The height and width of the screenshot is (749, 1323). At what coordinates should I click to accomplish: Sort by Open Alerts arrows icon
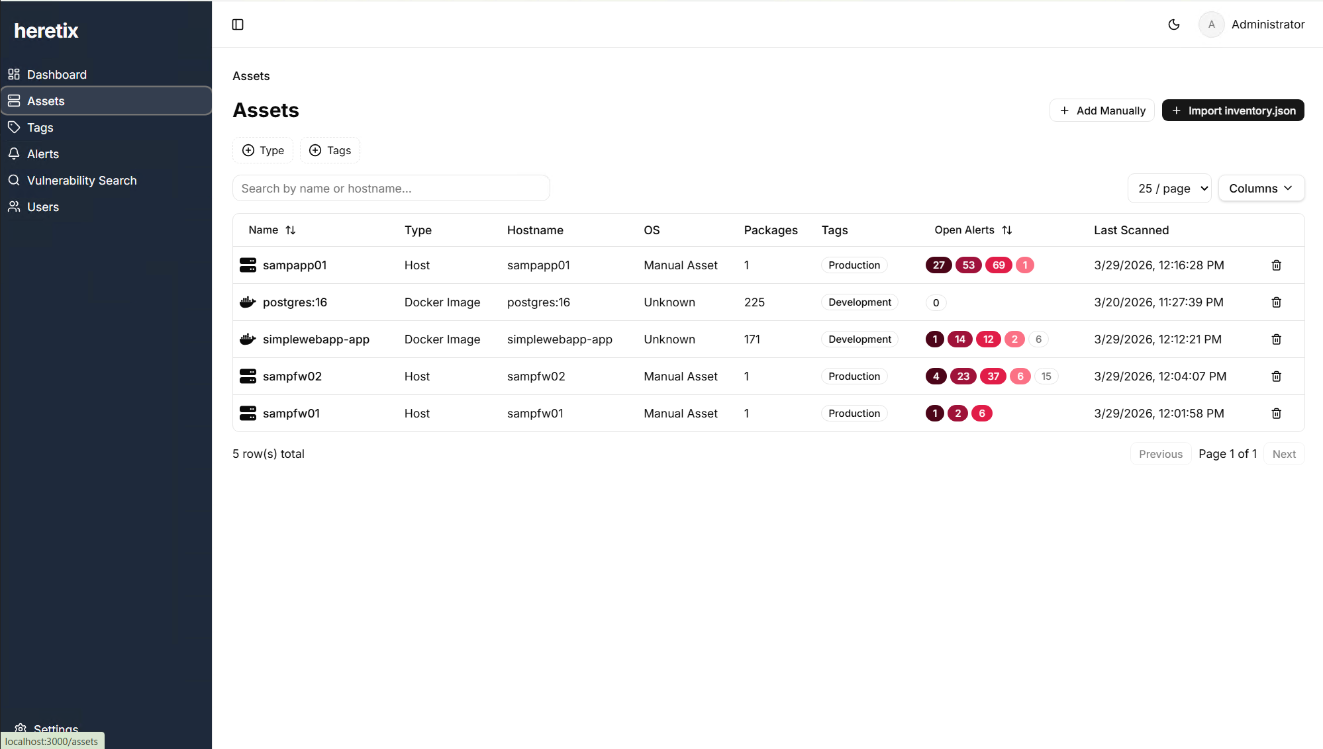1006,230
